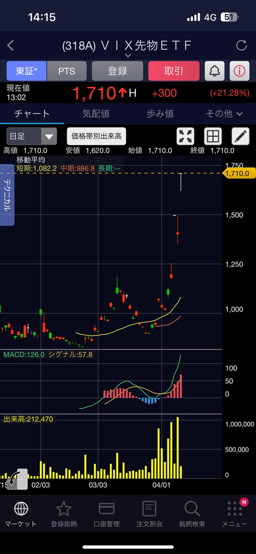The width and height of the screenshot is (256, 554).
Task: Open the chart grid layout icon
Action: tap(213, 136)
